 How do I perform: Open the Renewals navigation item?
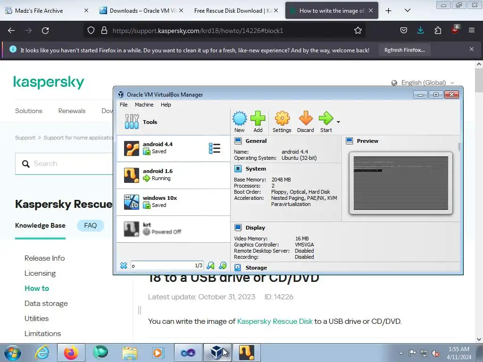click(72, 111)
